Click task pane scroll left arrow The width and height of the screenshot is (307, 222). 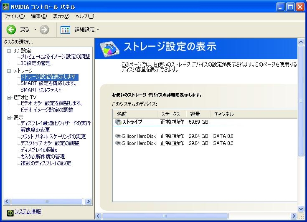7,201
